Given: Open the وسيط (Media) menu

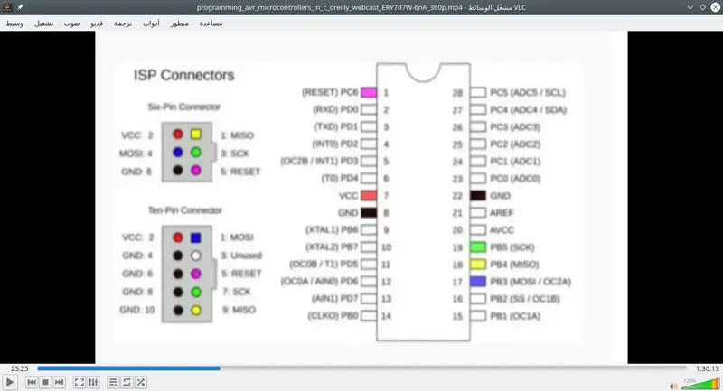Looking at the screenshot, I should (15, 23).
